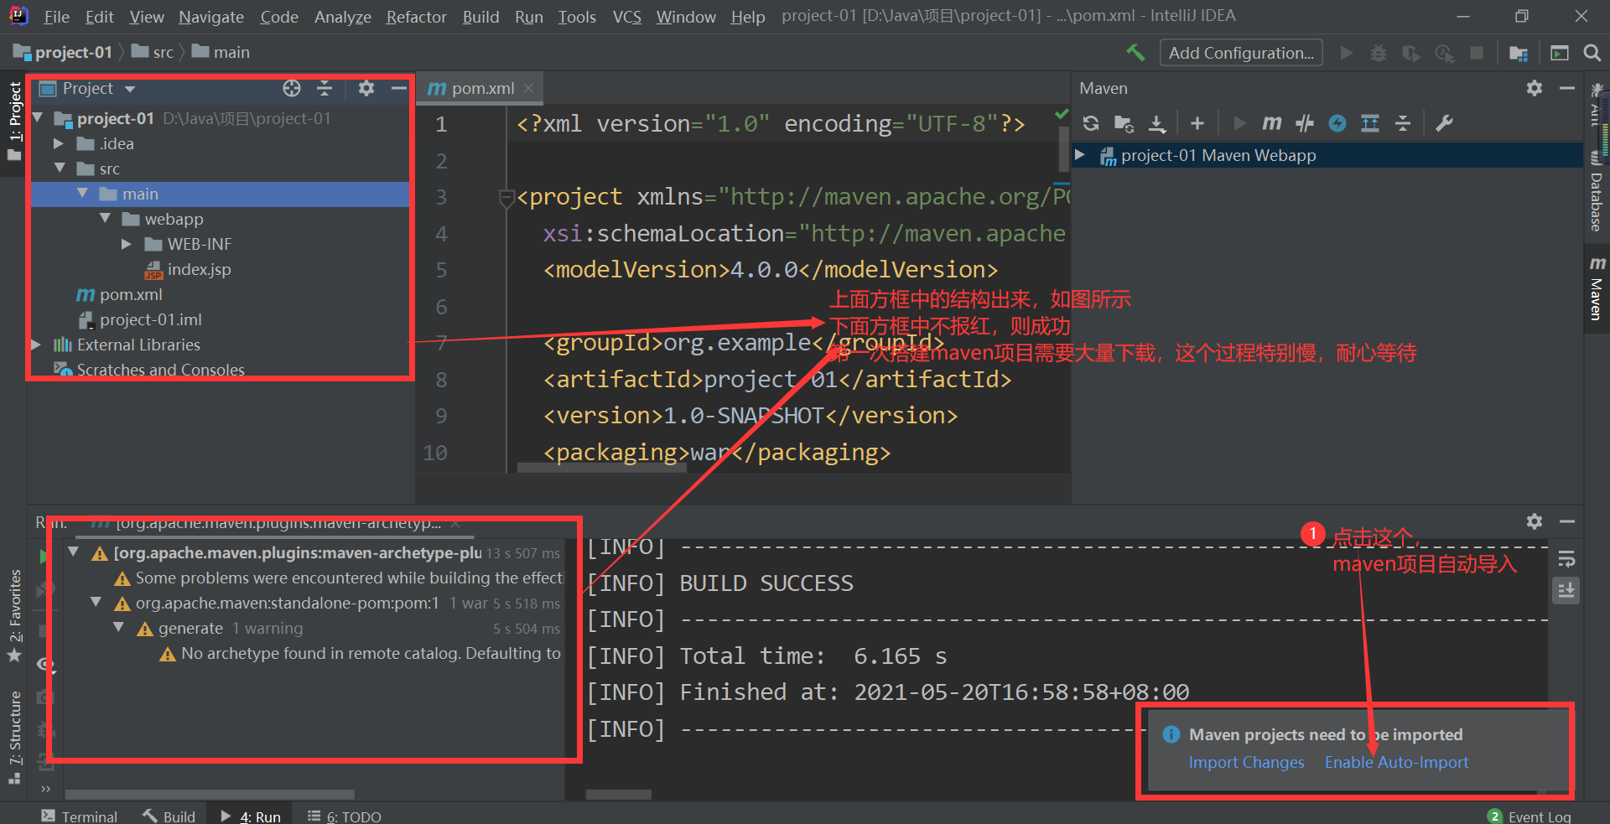Select project-01.iml file
The image size is (1610, 824).
point(140,319)
